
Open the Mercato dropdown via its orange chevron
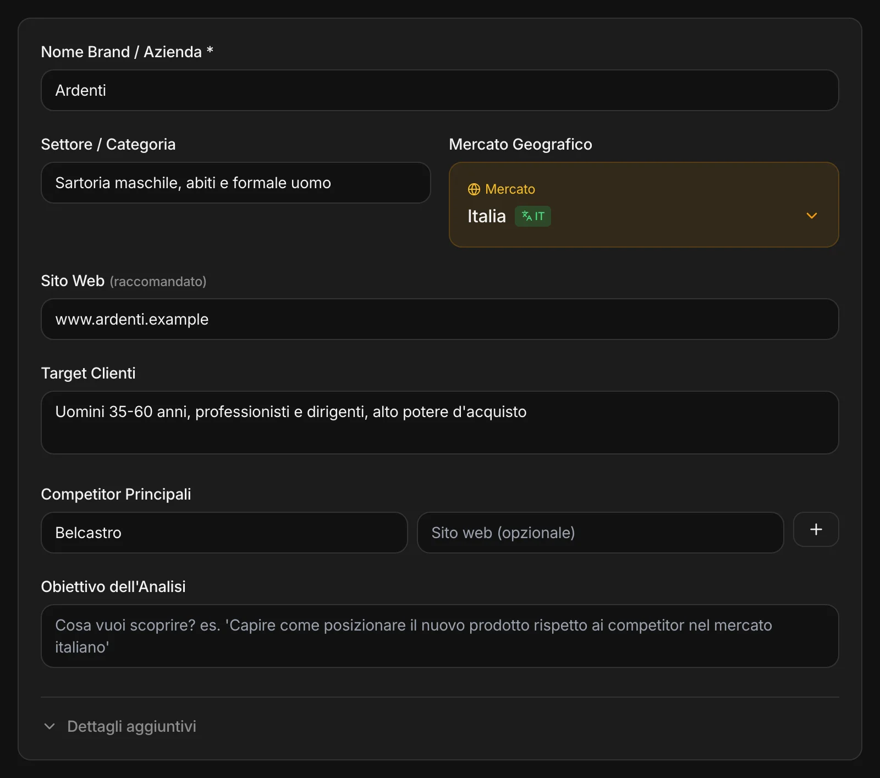tap(811, 216)
